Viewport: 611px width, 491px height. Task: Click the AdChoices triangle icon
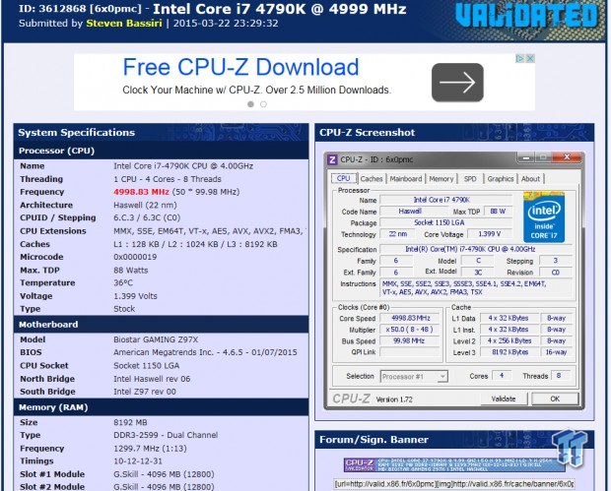(519, 59)
